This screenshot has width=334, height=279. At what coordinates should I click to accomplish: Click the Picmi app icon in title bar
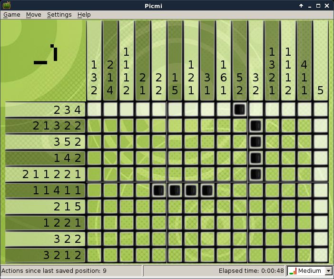tap(7, 6)
